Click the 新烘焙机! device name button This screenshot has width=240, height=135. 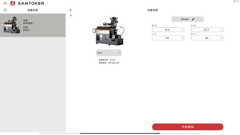point(185,19)
